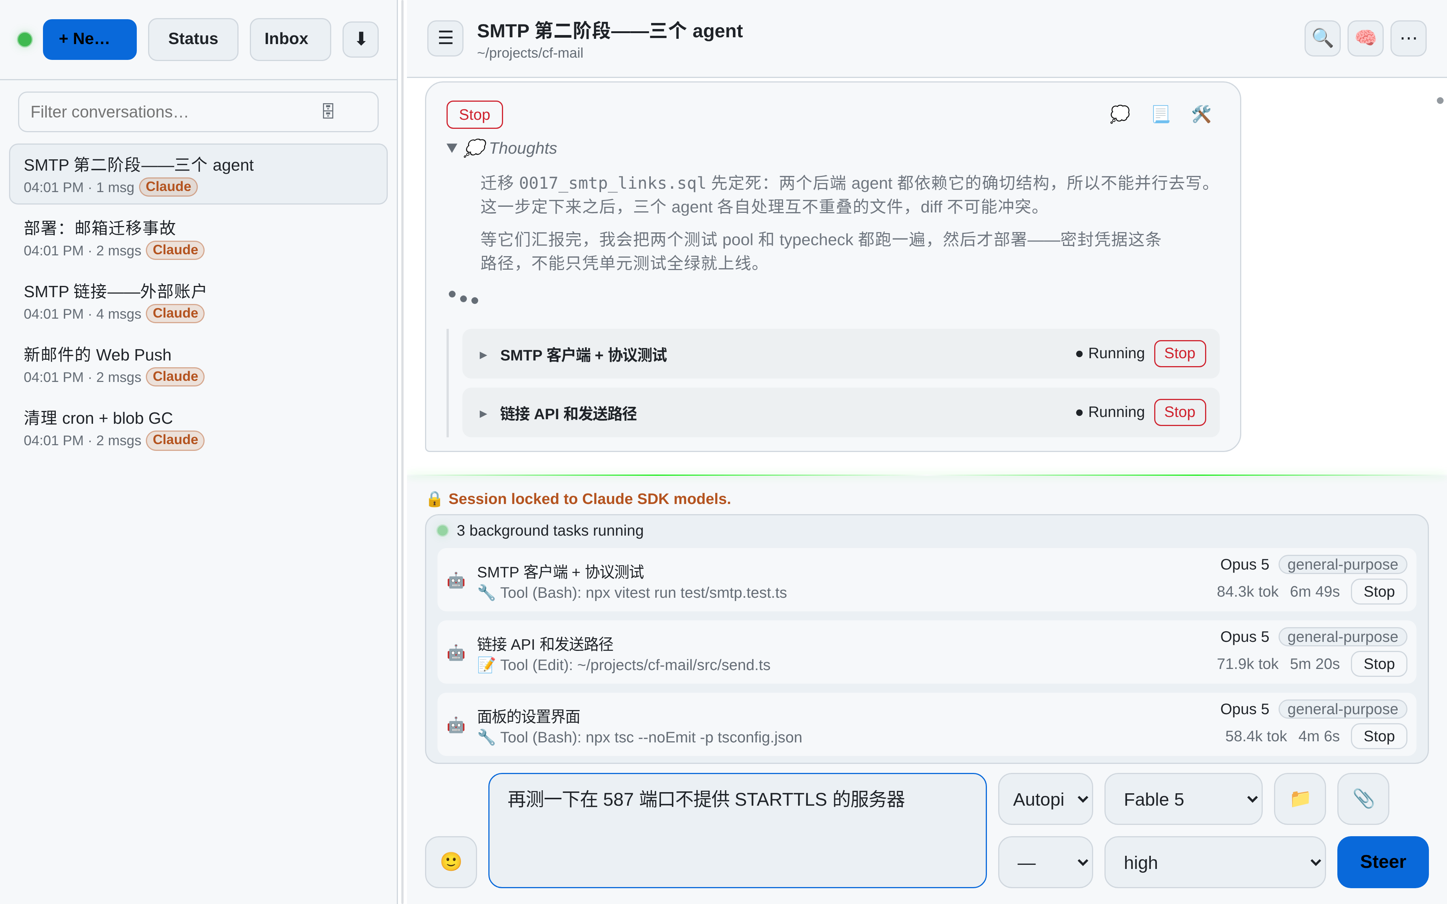Stop the running SMTP 客户端 + 协议测试 subagent
1447x904 pixels.
tap(1179, 353)
